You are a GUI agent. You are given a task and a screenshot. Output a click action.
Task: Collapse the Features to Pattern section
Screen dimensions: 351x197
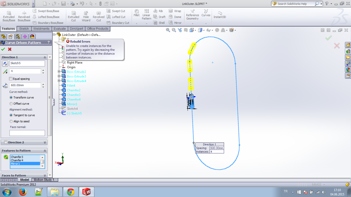[45, 151]
